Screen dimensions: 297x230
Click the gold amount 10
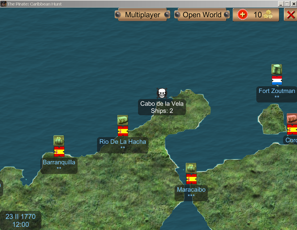257,15
